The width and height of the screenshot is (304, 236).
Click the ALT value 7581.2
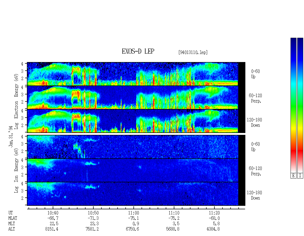(x=92, y=229)
